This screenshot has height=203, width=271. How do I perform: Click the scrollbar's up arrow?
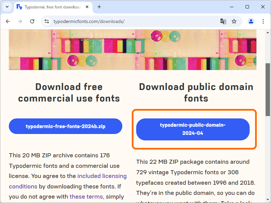[x=268, y=33]
